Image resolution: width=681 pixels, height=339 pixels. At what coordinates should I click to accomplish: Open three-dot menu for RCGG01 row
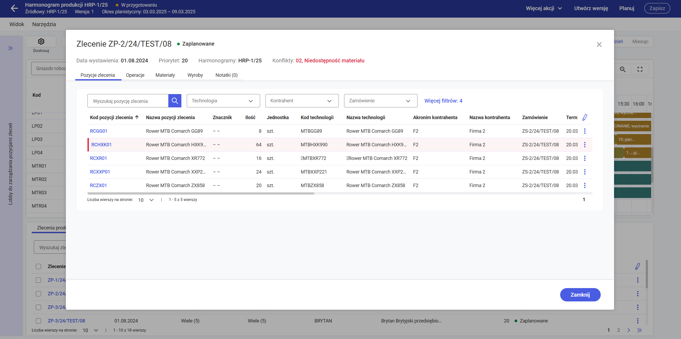point(585,131)
